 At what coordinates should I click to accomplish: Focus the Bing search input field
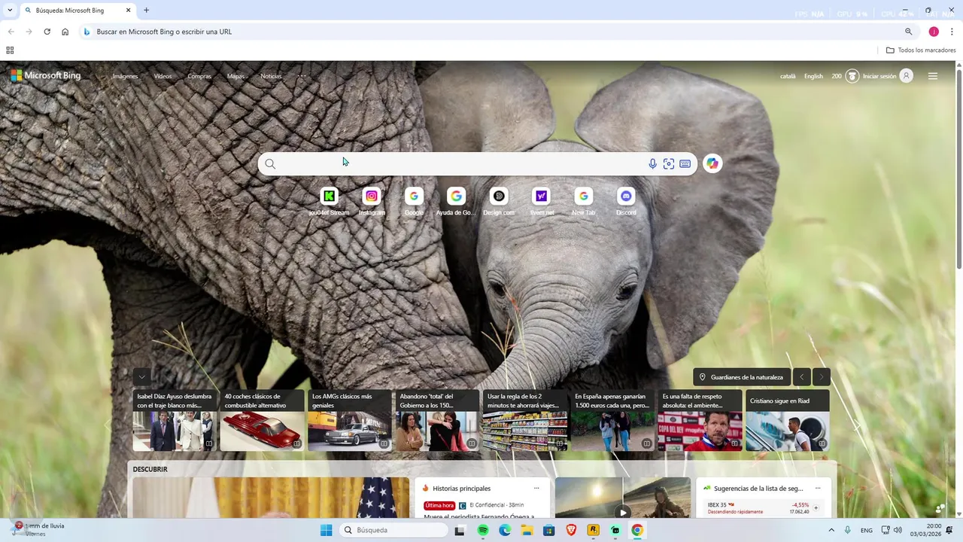click(x=462, y=163)
